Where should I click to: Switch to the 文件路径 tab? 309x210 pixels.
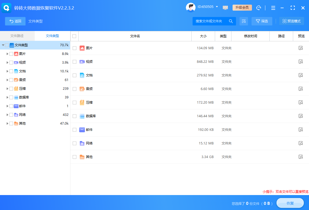point(17,36)
